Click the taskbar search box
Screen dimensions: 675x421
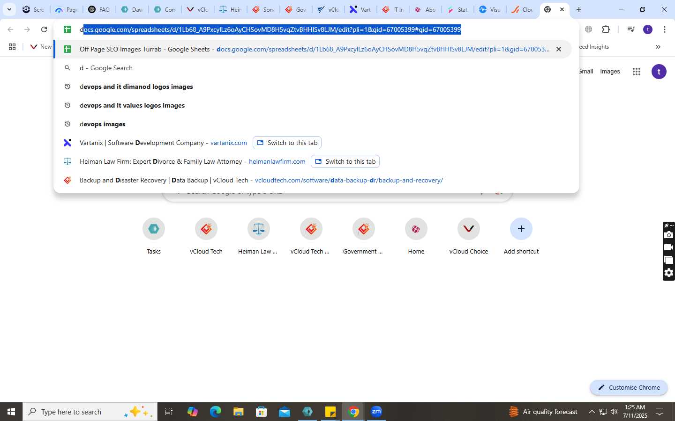point(90,412)
